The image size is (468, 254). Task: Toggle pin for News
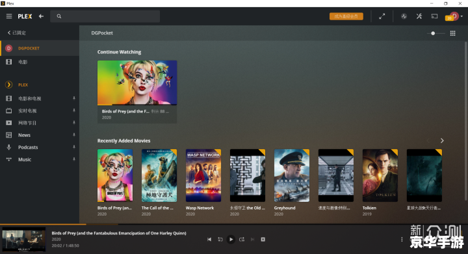74,135
